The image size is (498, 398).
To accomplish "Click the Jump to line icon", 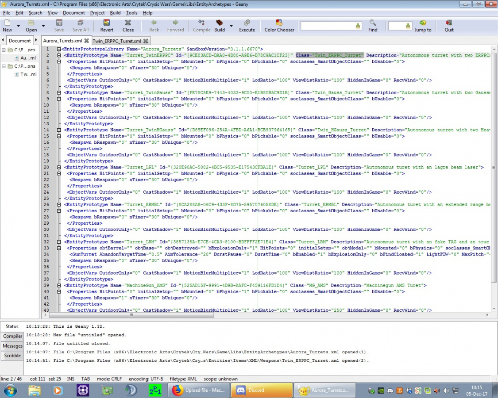I will pyautogui.click(x=423, y=23).
